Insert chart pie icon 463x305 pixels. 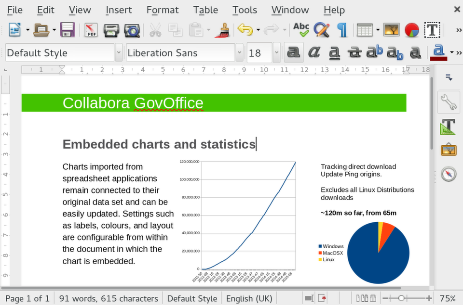[x=412, y=30]
